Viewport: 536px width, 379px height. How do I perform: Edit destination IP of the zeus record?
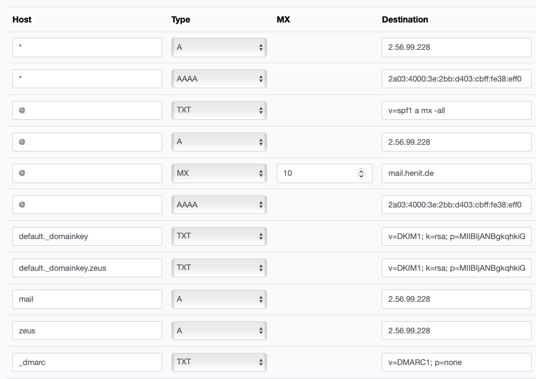coord(456,330)
